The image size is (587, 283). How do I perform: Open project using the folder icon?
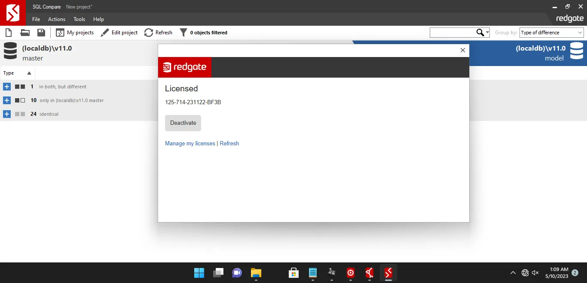[25, 33]
